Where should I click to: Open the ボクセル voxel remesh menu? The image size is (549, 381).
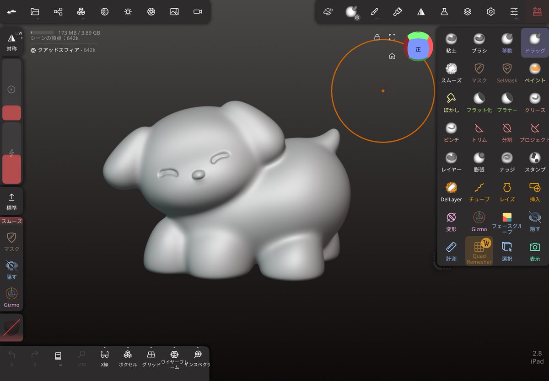(x=128, y=358)
